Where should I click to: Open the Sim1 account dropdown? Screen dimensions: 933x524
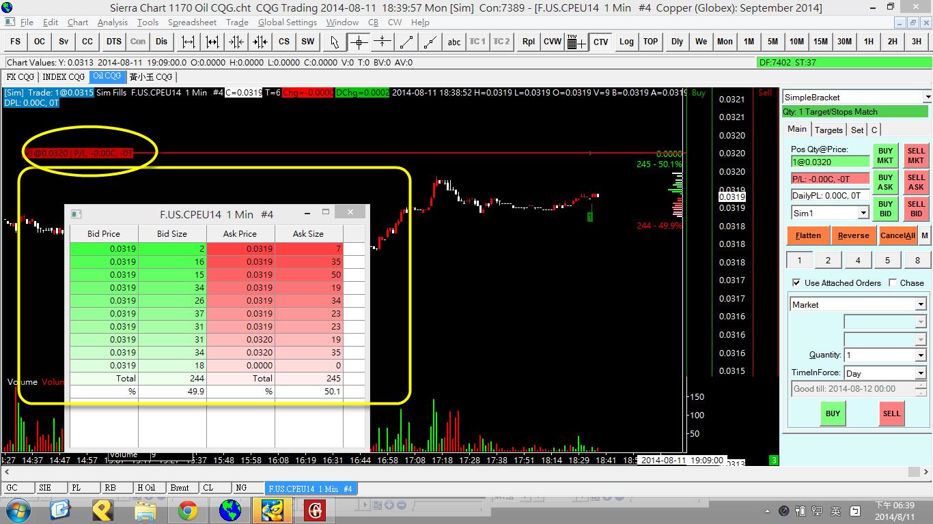click(x=863, y=214)
